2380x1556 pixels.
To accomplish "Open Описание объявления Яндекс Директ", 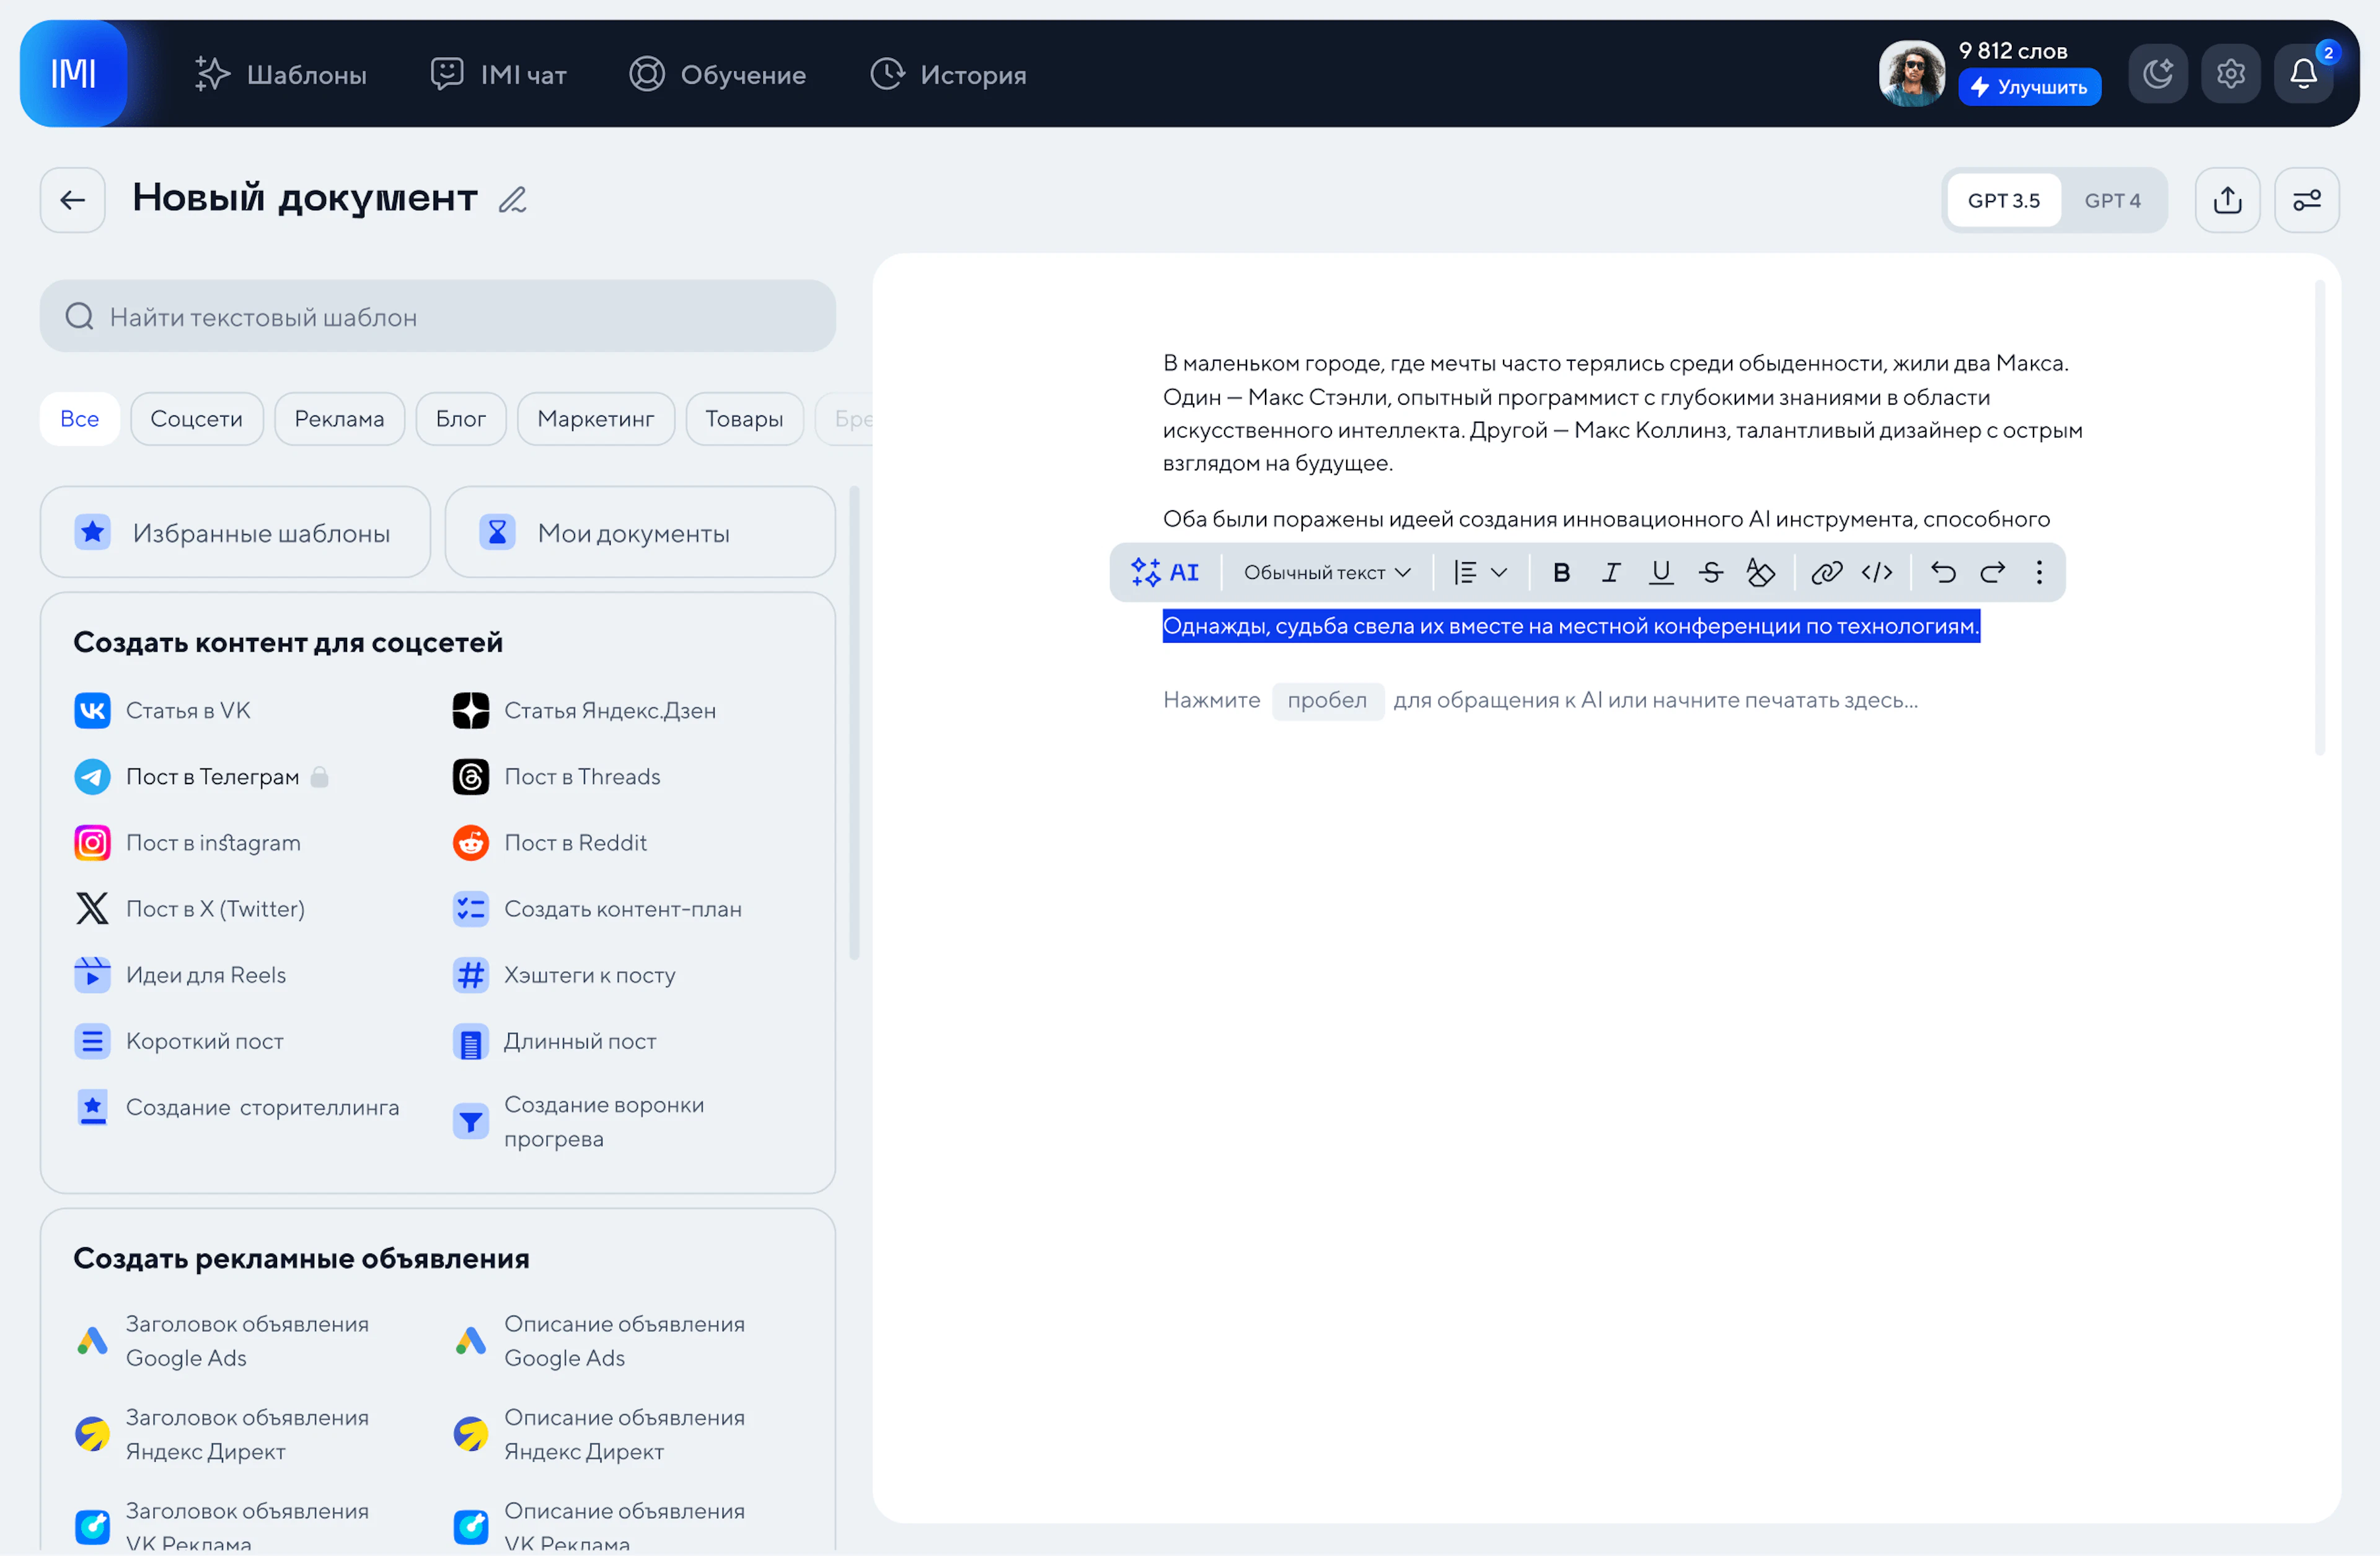I will point(600,1433).
